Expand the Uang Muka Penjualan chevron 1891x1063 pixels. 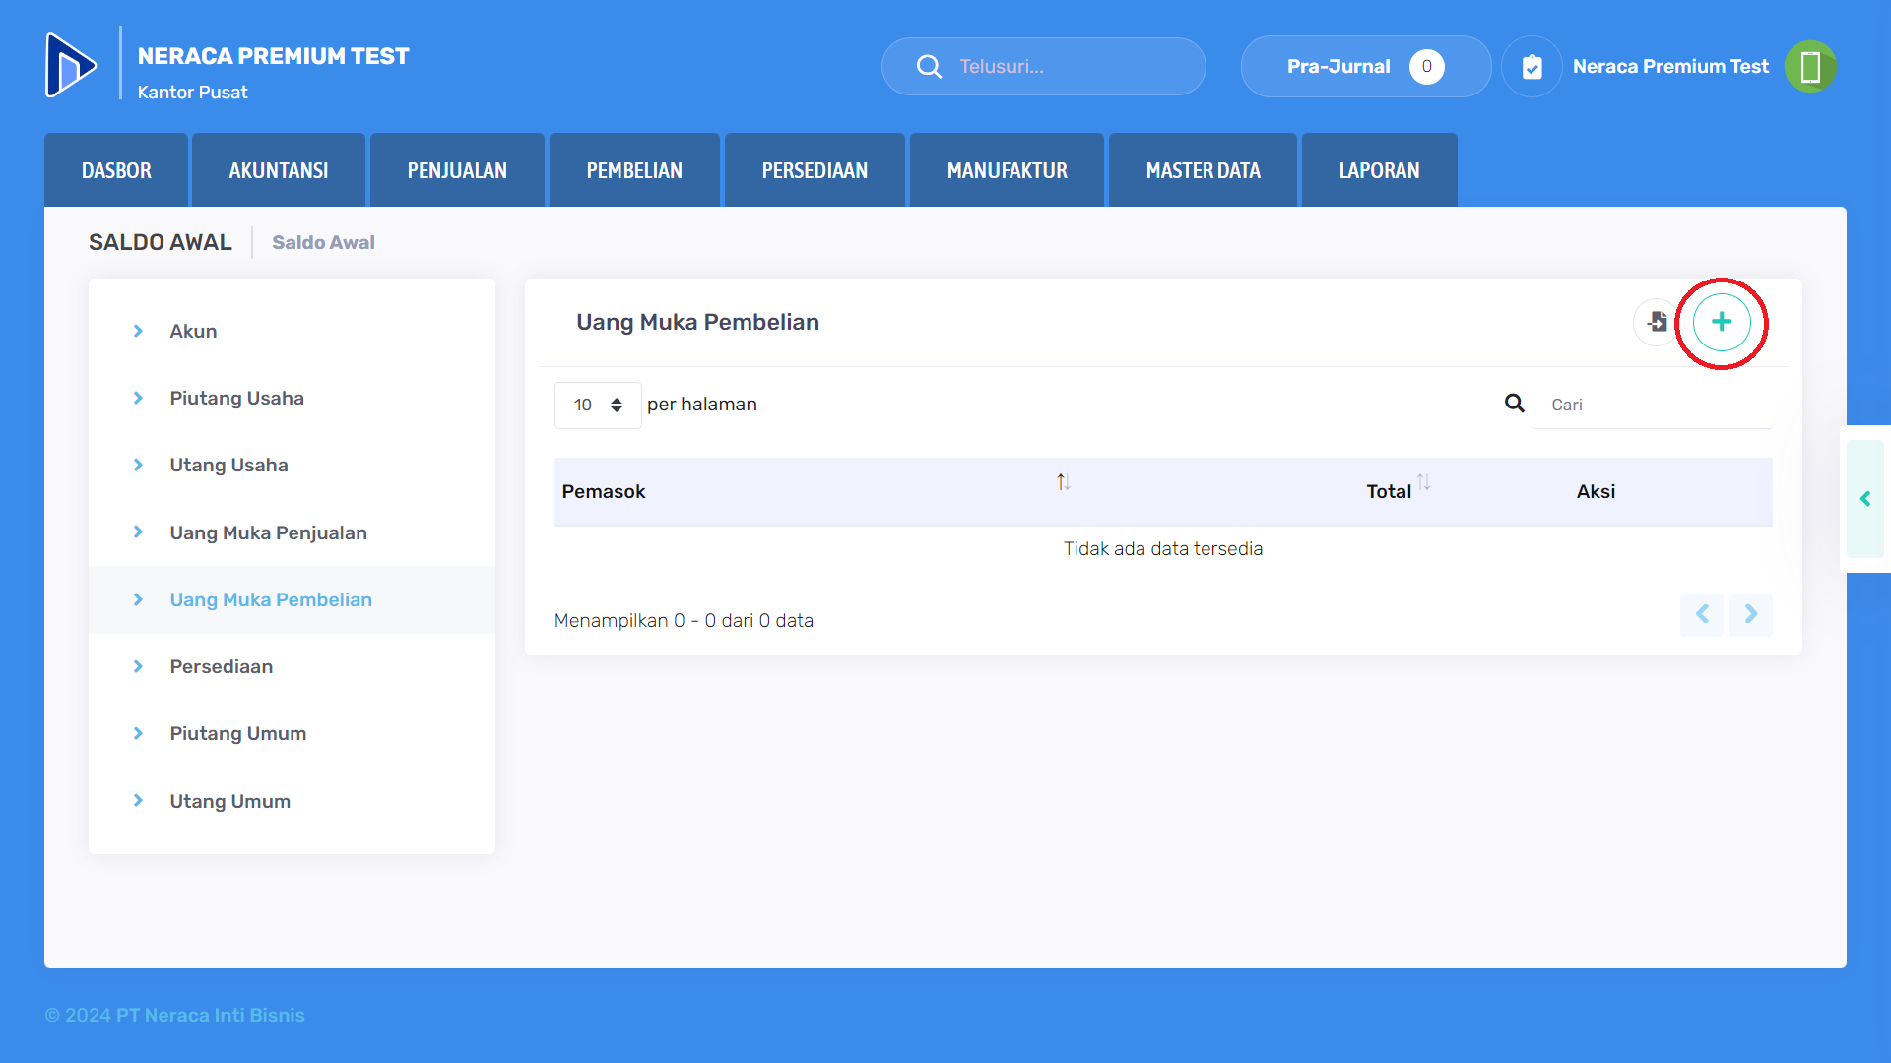click(138, 532)
